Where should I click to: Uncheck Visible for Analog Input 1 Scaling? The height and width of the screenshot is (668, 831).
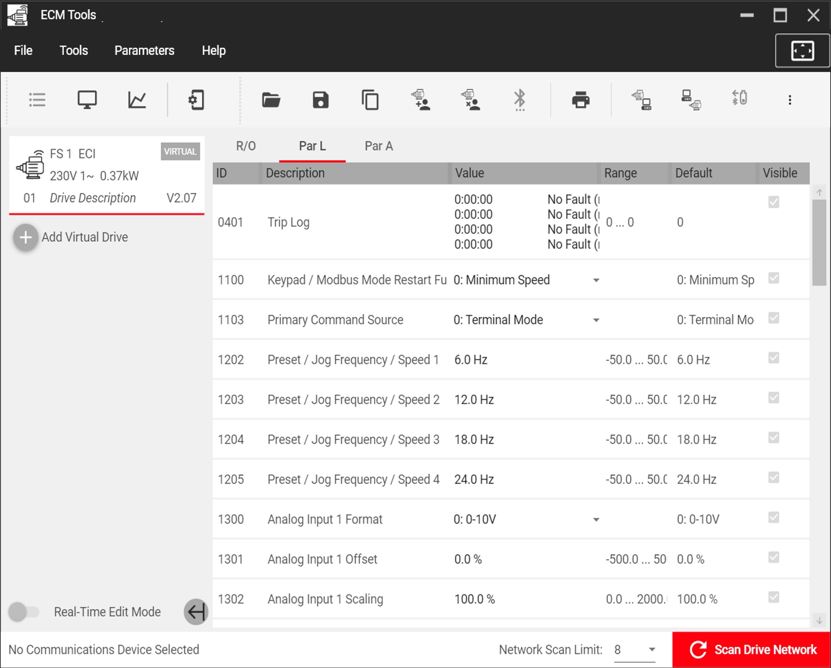[x=774, y=597]
